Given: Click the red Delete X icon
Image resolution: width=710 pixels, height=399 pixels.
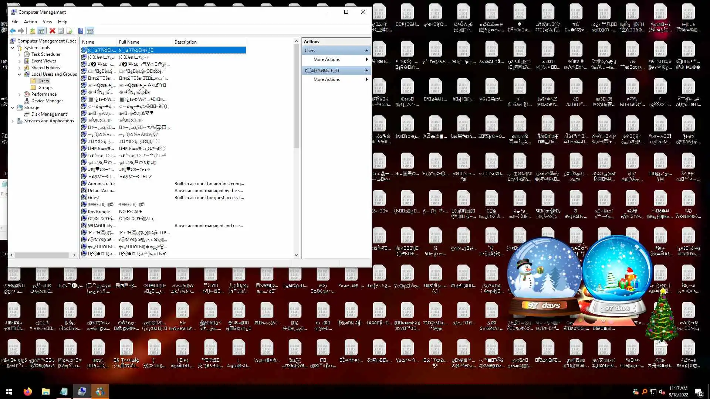Looking at the screenshot, I should point(52,31).
